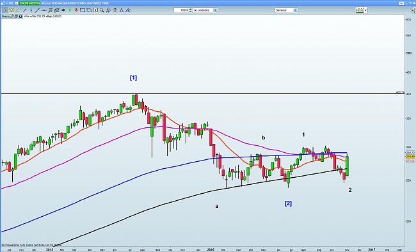Select the vertical line tool

point(31,10)
